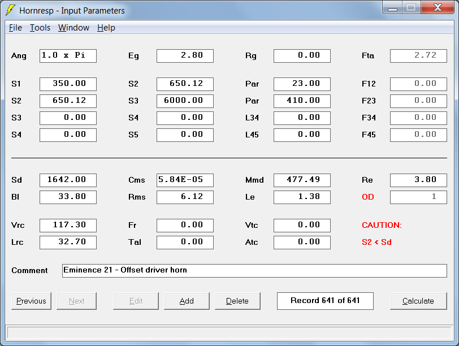This screenshot has height=346, width=459.
Task: Click the Record 641 of 641 box
Action: pos(325,301)
